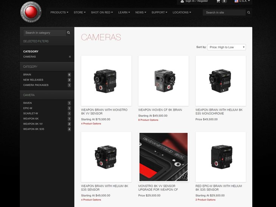Focus the Search in category field
276x207 pixels.
tap(45, 33)
